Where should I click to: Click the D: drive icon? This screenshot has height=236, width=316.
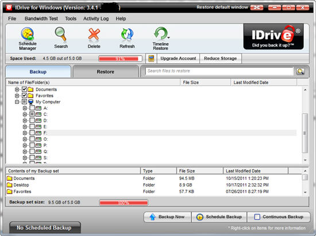click(x=38, y=121)
